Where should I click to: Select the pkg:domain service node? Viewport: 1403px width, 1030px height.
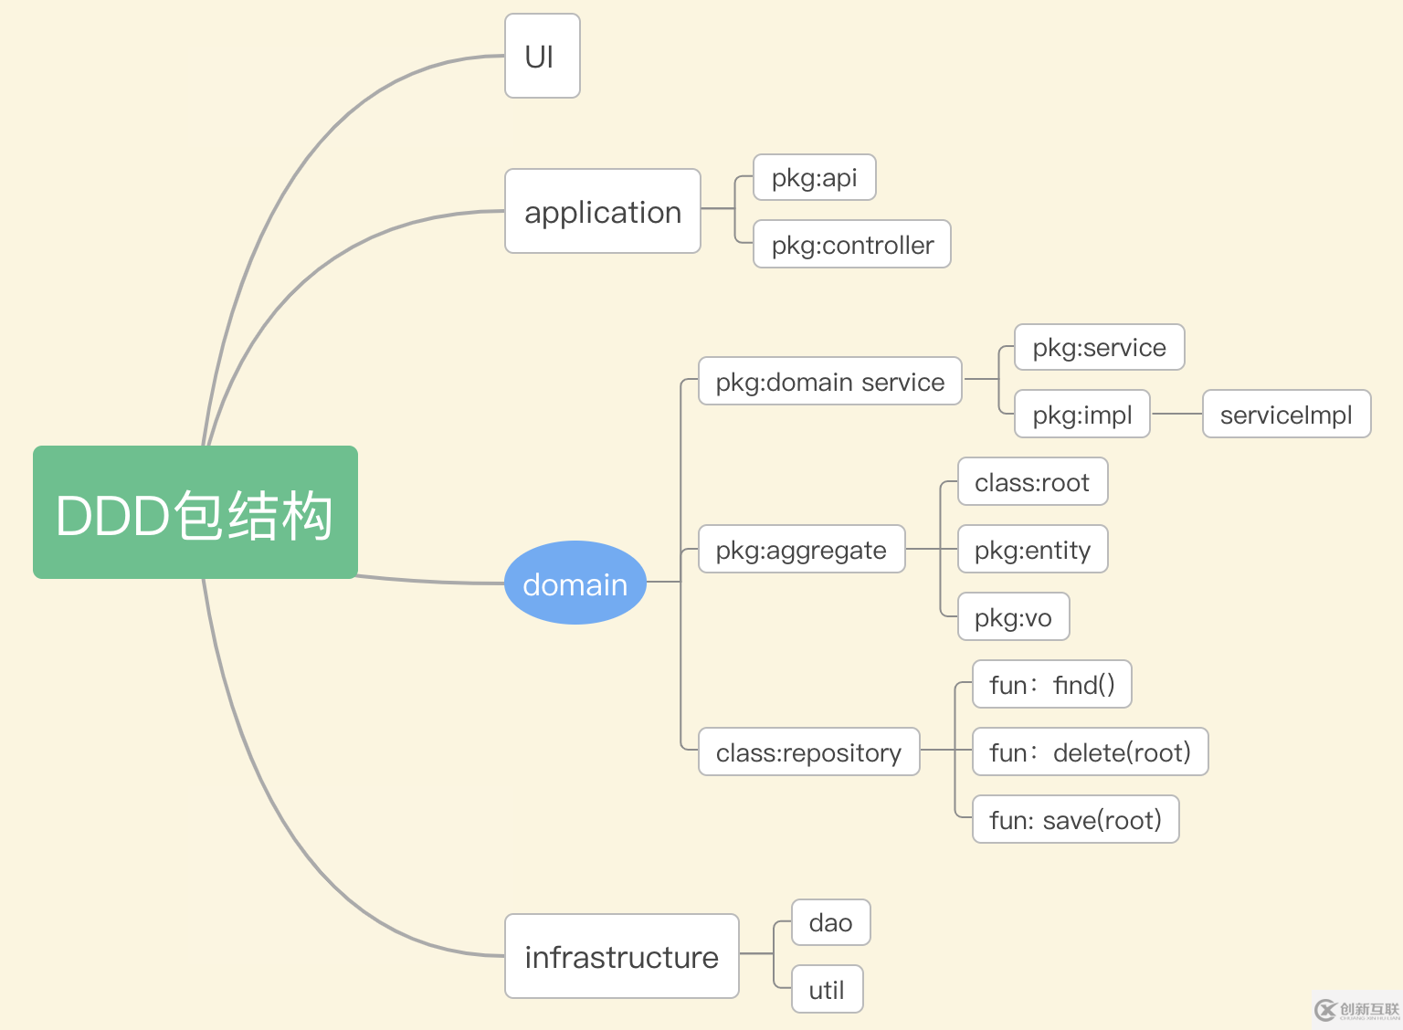[830, 381]
